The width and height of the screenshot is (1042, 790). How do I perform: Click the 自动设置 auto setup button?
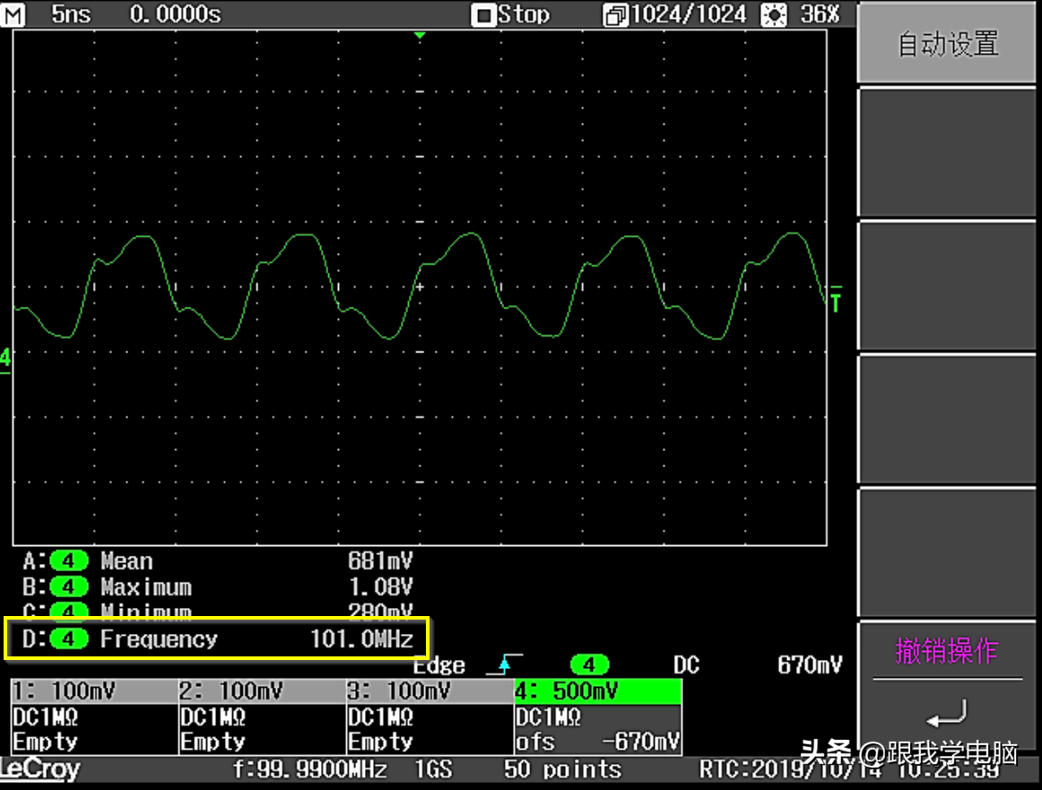tap(947, 42)
